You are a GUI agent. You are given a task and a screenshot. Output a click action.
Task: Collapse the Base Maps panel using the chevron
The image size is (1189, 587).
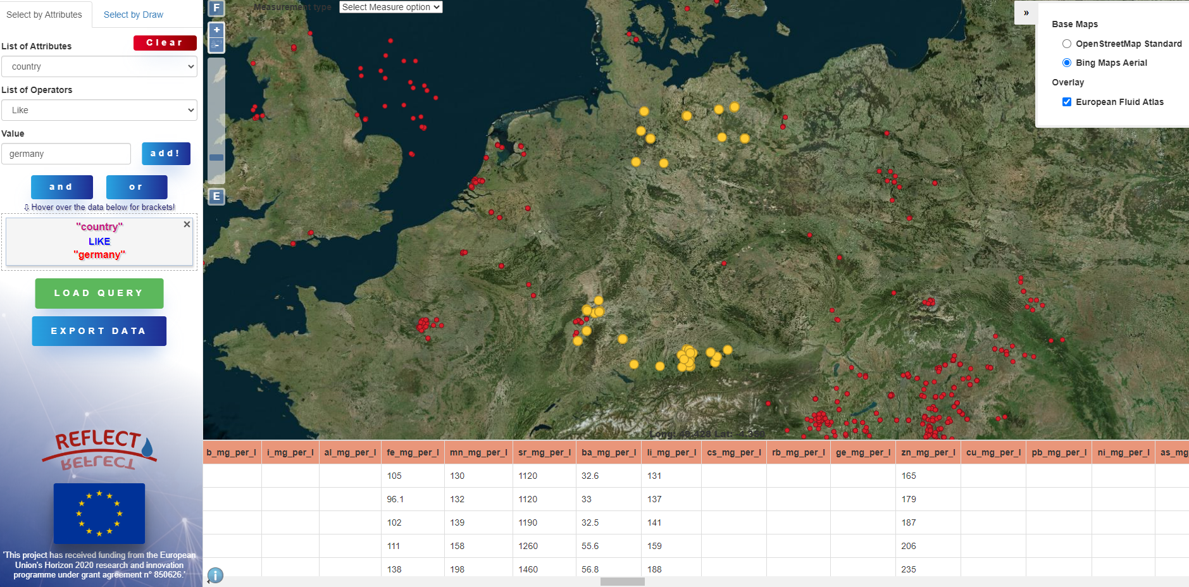(x=1026, y=13)
